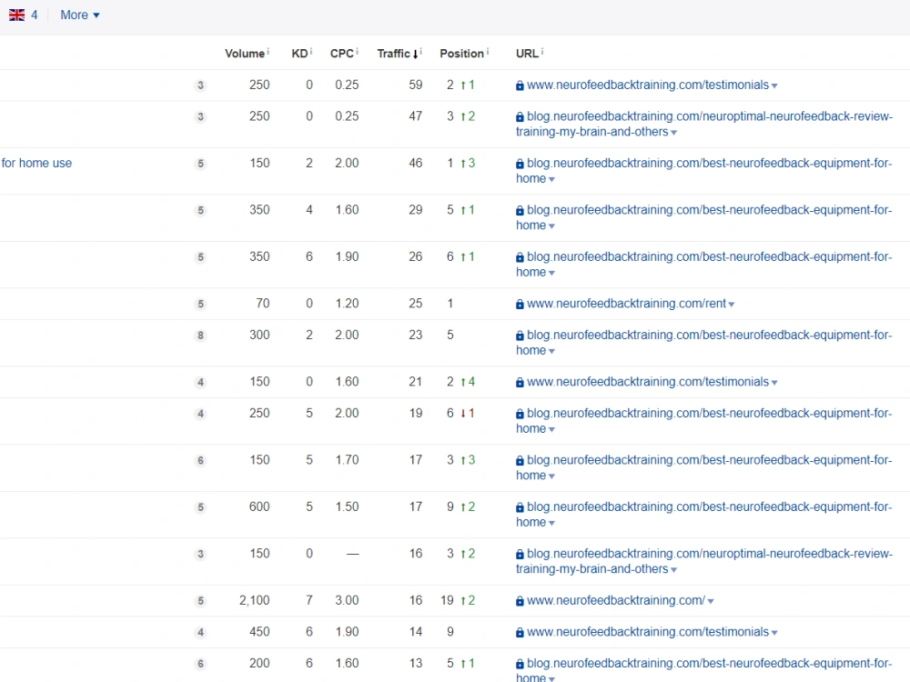This screenshot has width=910, height=682.
Task: Sort the table by KD column
Action: [x=299, y=54]
